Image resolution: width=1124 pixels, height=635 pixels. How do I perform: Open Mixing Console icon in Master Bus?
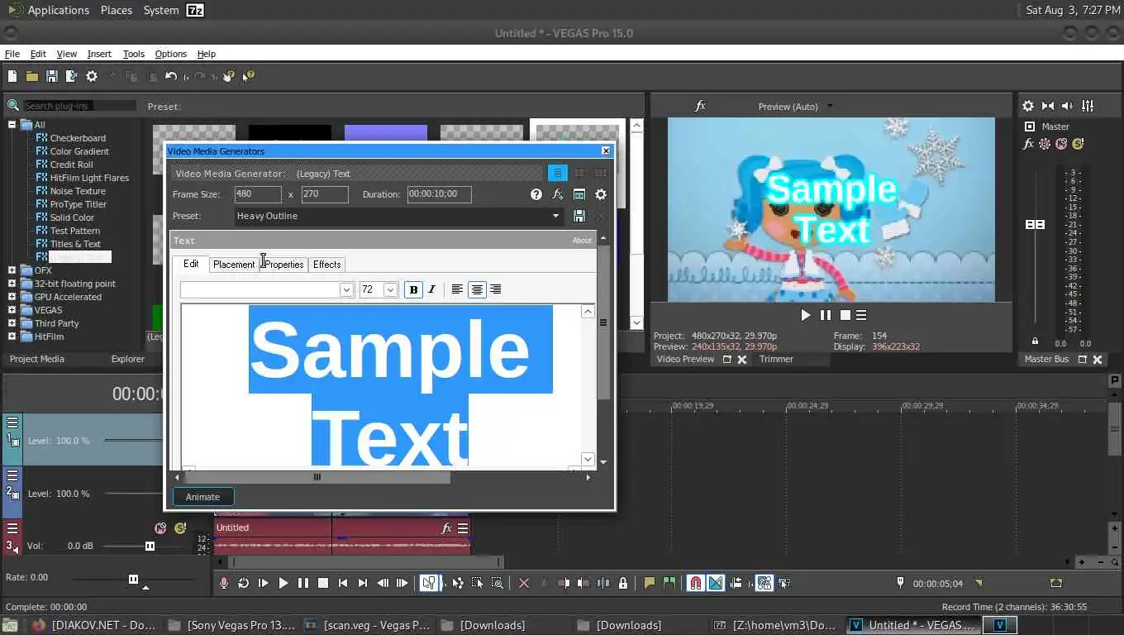pos(1088,106)
